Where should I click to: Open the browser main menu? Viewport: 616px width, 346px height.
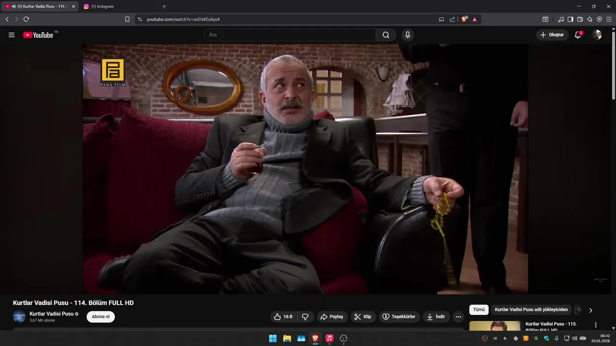click(x=609, y=19)
